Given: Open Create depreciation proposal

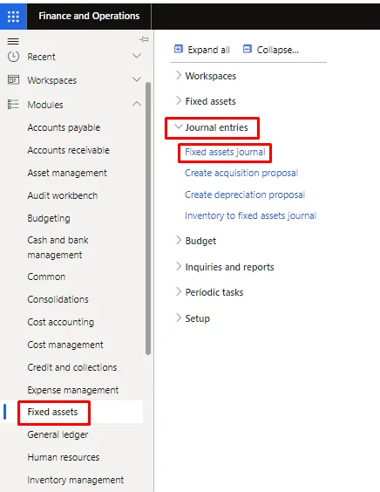Looking at the screenshot, I should coord(245,195).
